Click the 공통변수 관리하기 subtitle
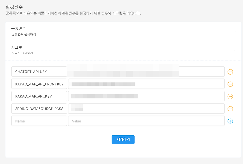Viewport: 243px width, 164px height. click(x=24, y=34)
